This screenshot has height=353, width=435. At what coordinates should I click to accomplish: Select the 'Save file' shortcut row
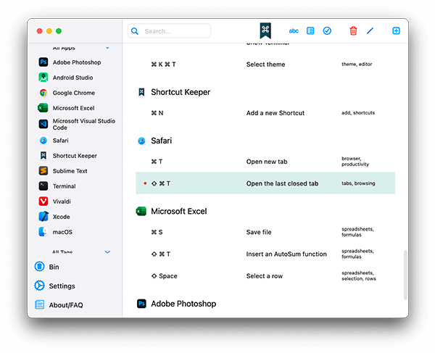[x=265, y=232]
